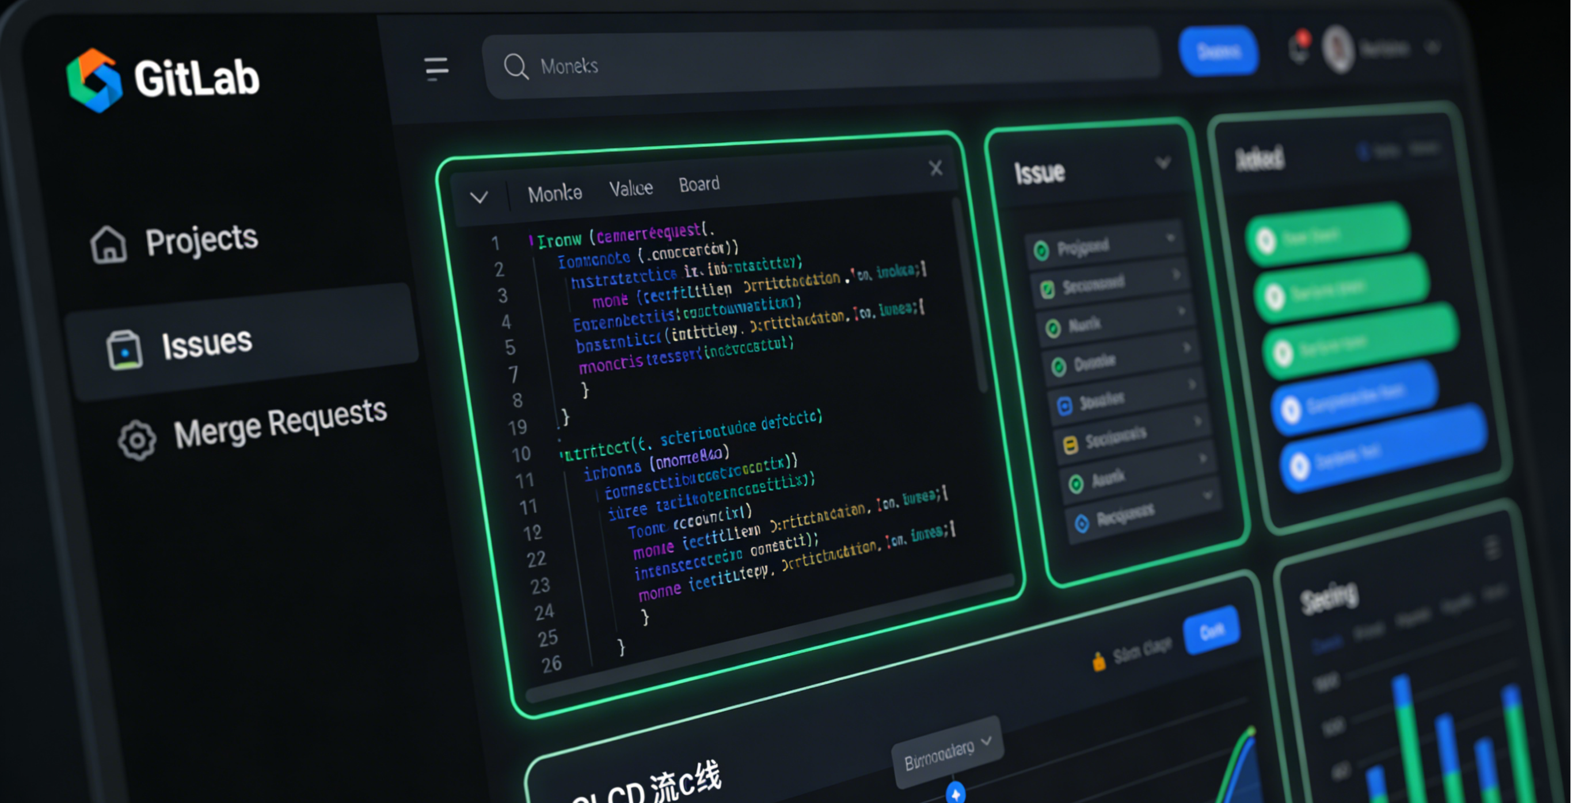Click the blue square icon in the Issue list

coord(1065,406)
